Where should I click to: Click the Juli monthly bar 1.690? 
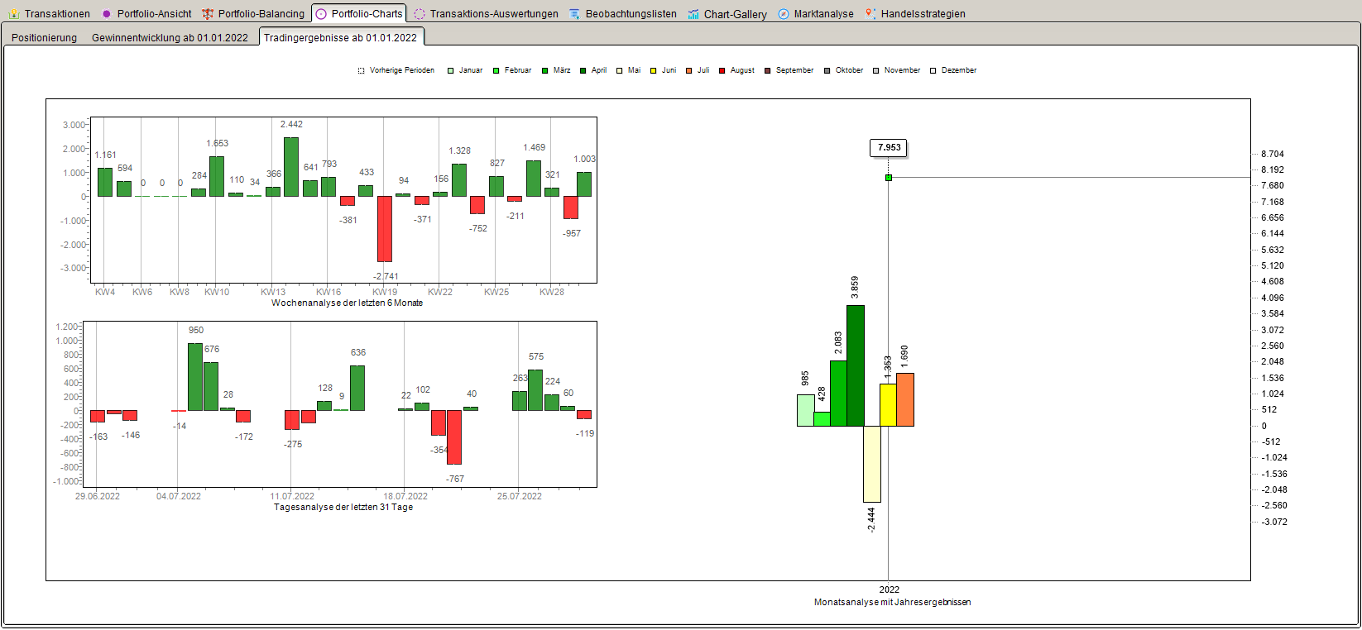905,399
